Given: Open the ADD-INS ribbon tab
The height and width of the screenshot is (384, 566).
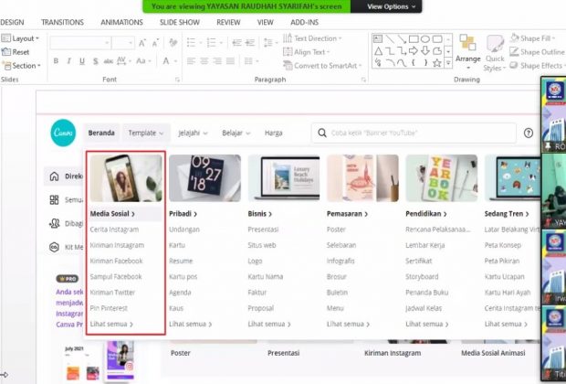Looking at the screenshot, I should [305, 23].
